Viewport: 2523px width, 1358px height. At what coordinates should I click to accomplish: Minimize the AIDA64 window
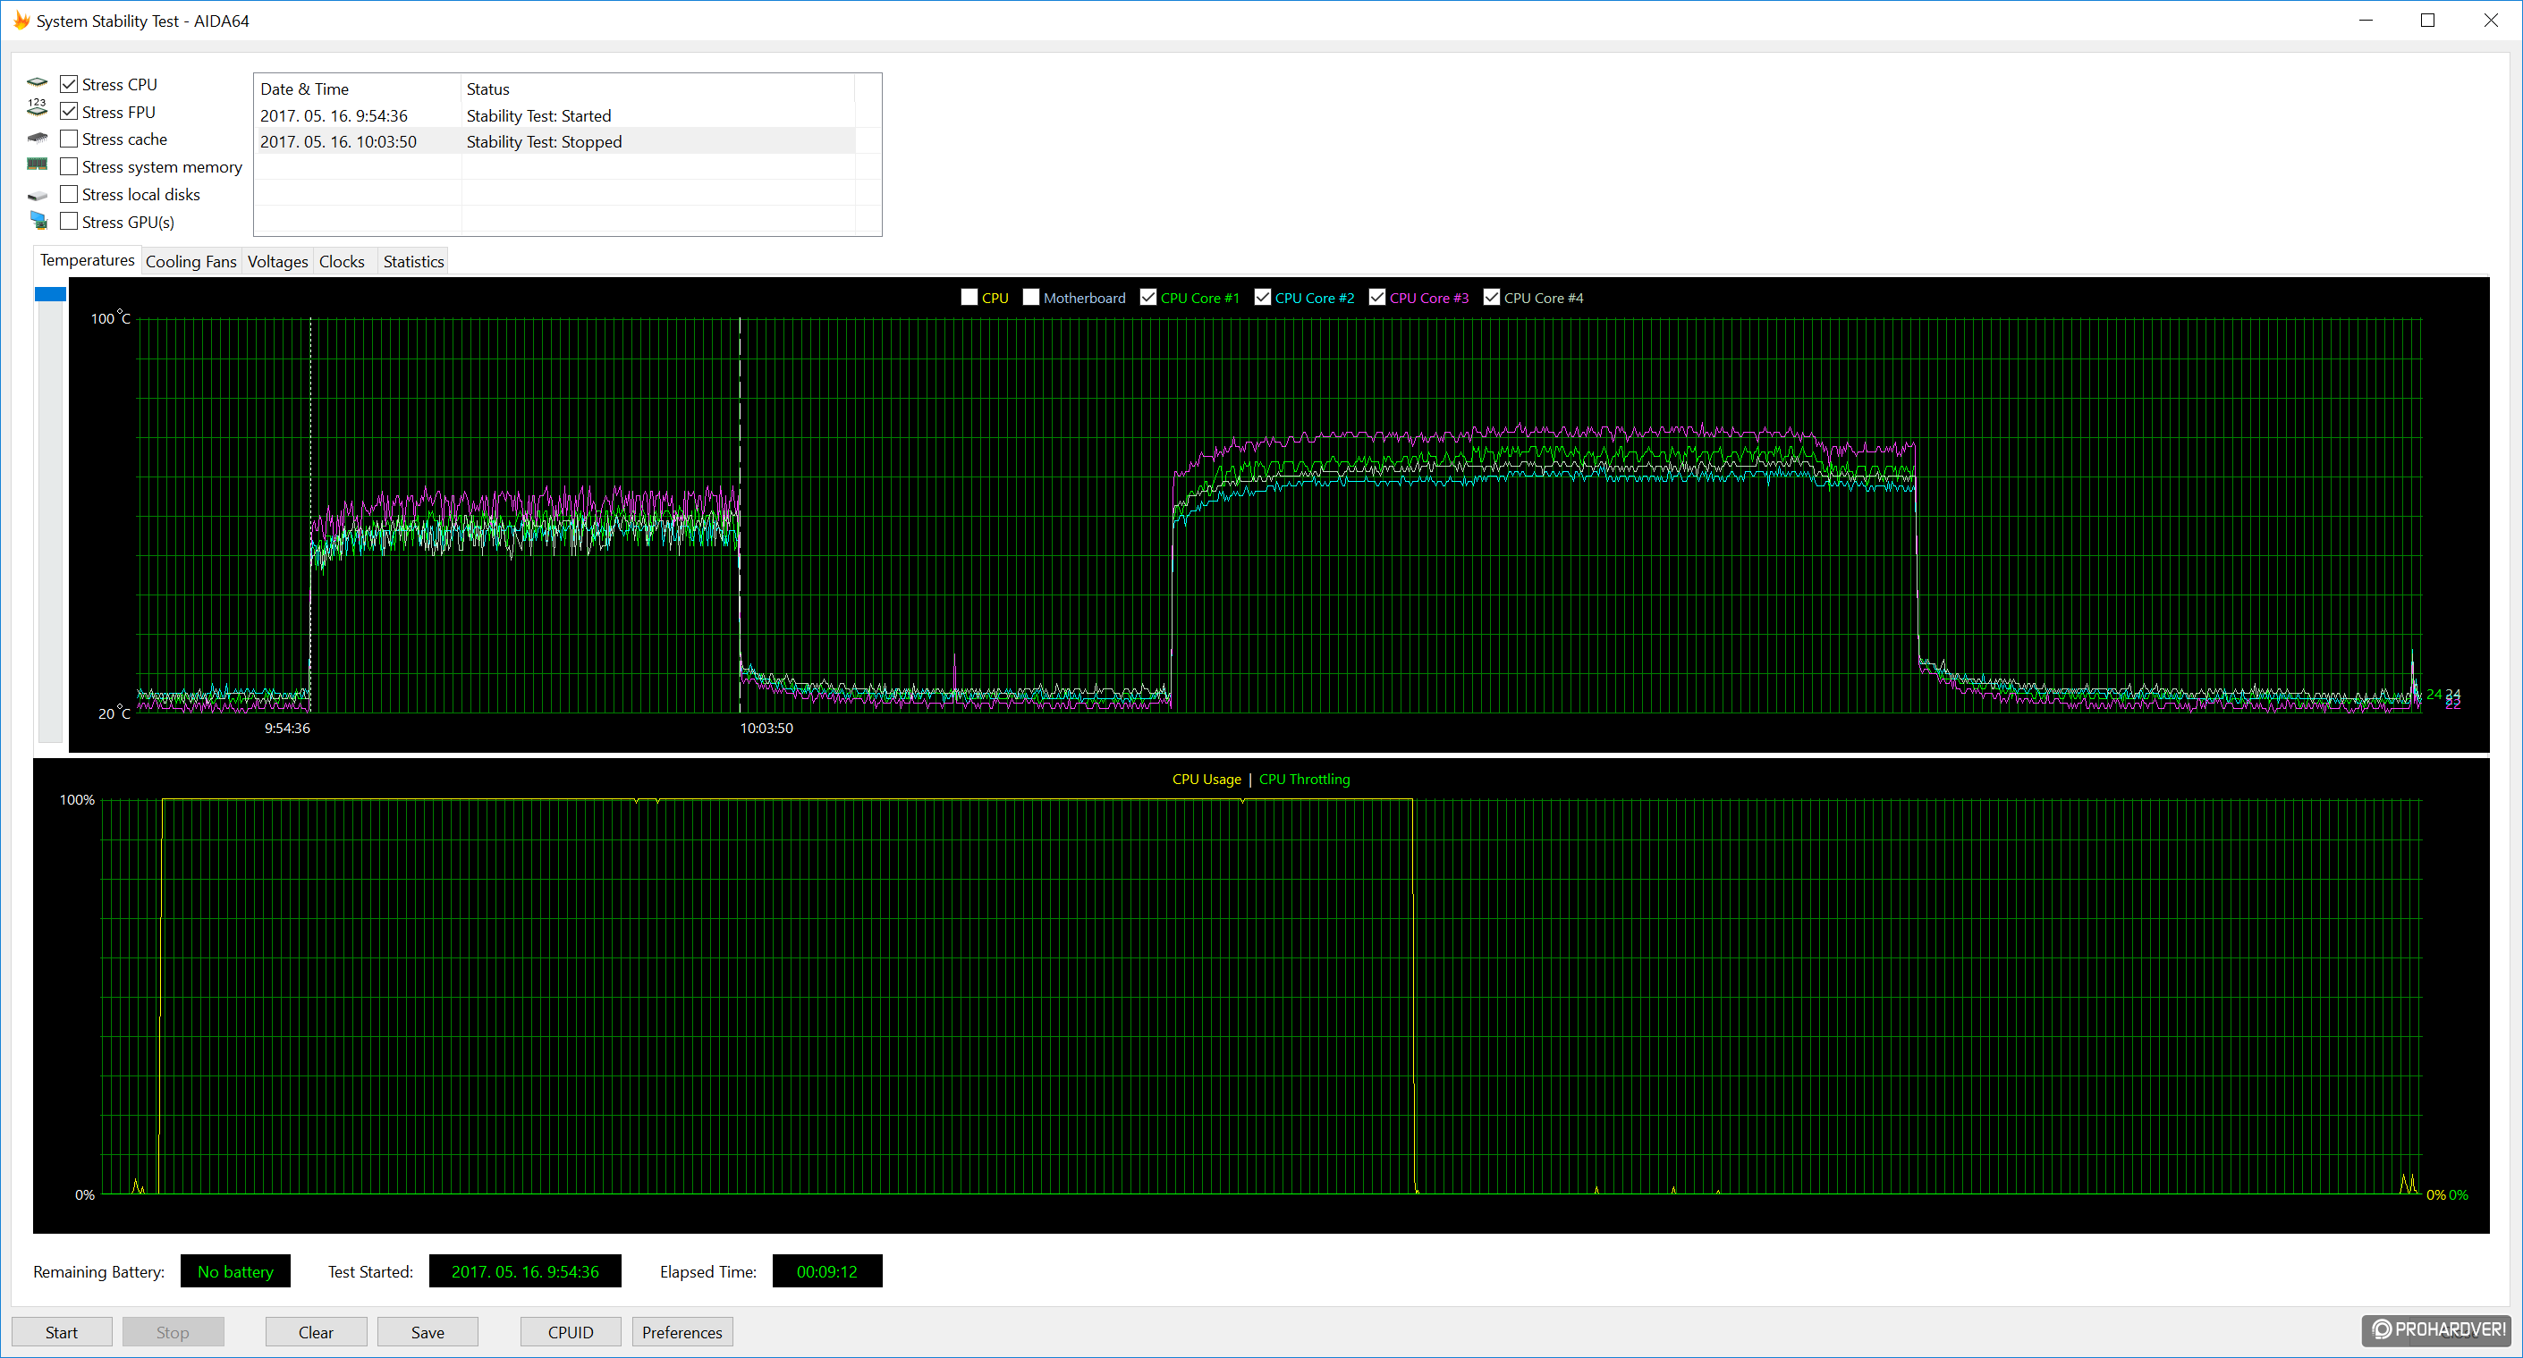[x=2366, y=21]
